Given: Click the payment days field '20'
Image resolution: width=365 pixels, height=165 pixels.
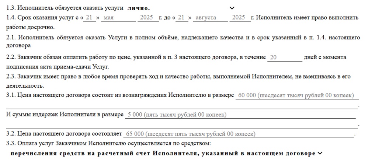Looking at the screenshot, I should pyautogui.click(x=285, y=57).
